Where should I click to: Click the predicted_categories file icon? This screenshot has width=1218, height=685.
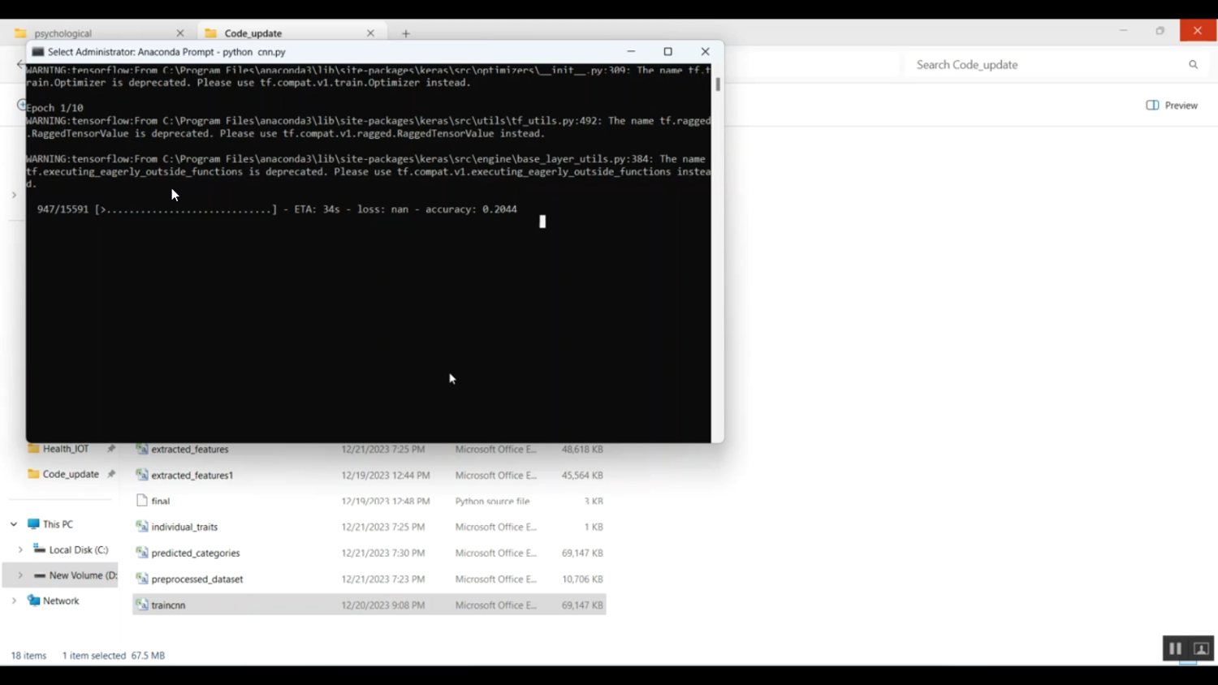pyautogui.click(x=142, y=553)
